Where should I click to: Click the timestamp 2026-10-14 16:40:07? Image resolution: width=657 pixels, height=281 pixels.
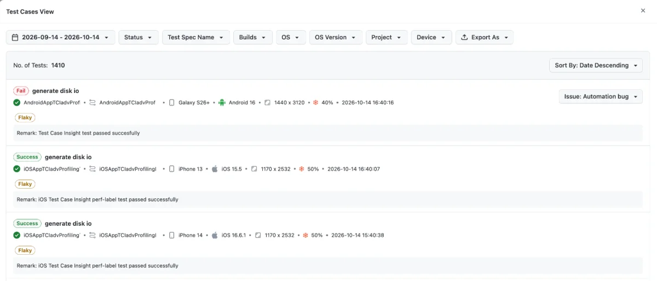pyautogui.click(x=353, y=169)
